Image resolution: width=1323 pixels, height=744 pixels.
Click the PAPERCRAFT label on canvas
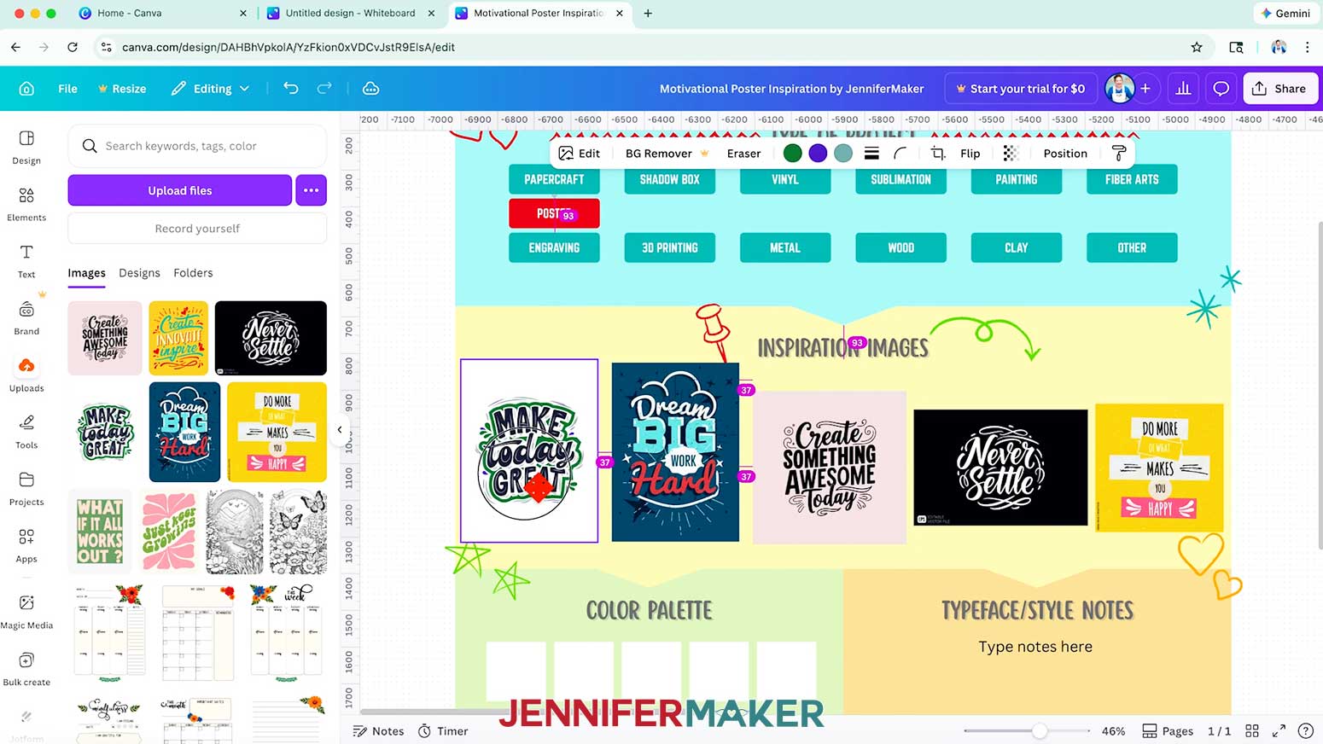pos(554,179)
